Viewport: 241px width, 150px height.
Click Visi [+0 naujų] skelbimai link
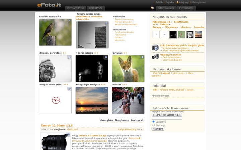(x=161, y=73)
